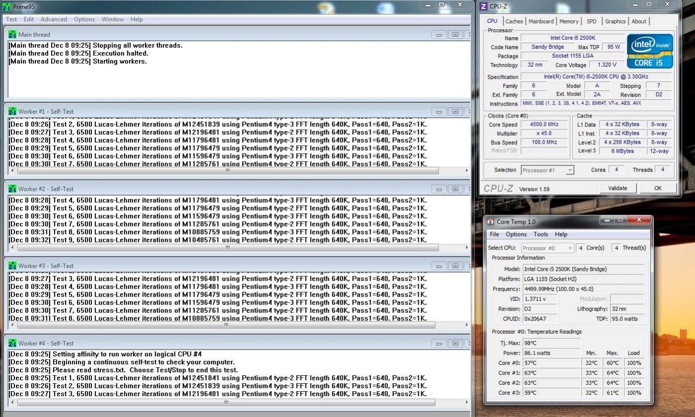This screenshot has height=417, width=695.
Task: Click the Tj. Max value 98°C
Action: [551, 343]
